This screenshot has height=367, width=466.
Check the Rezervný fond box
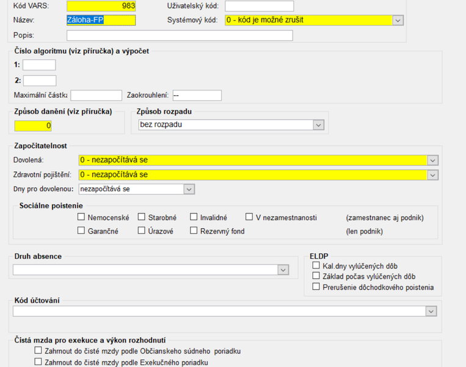[x=194, y=231]
